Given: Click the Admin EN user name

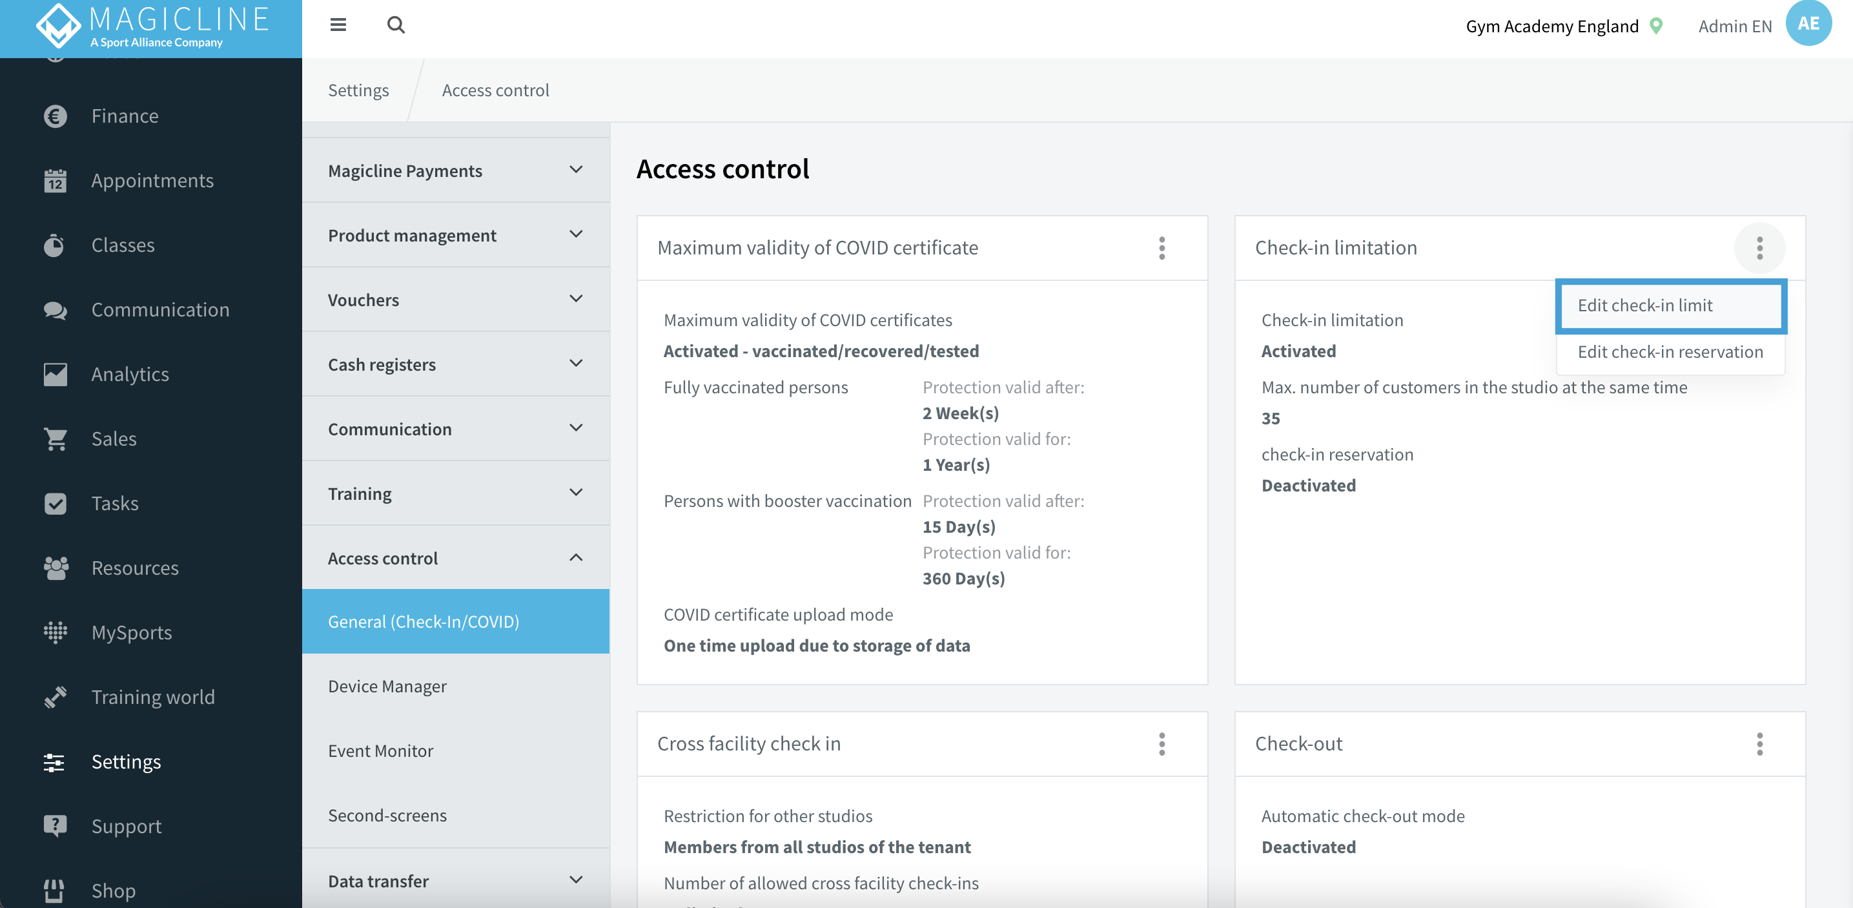Looking at the screenshot, I should 1734,26.
